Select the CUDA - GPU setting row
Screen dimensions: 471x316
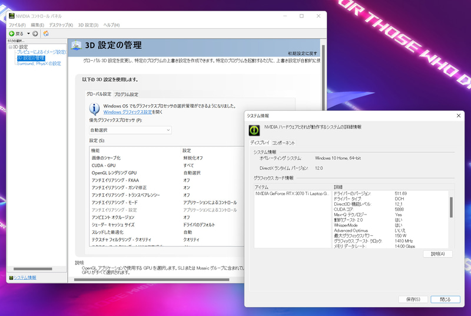(167, 165)
